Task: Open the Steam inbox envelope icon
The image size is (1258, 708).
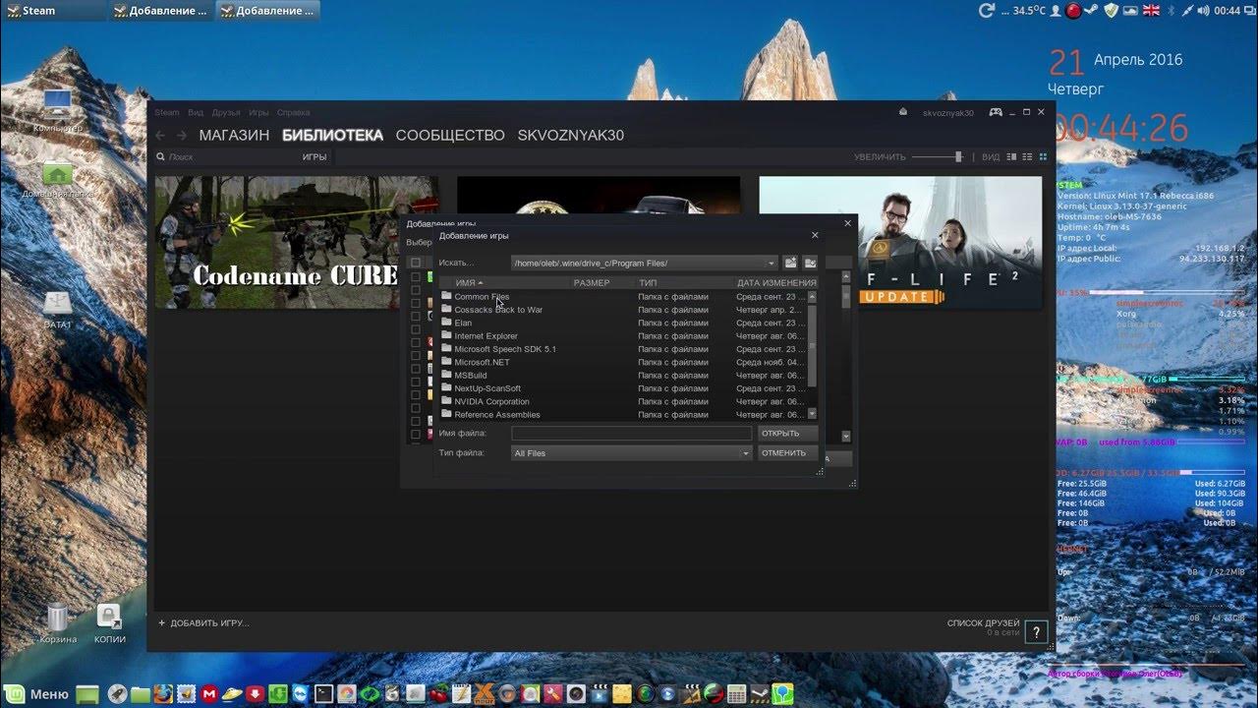Action: (x=903, y=112)
